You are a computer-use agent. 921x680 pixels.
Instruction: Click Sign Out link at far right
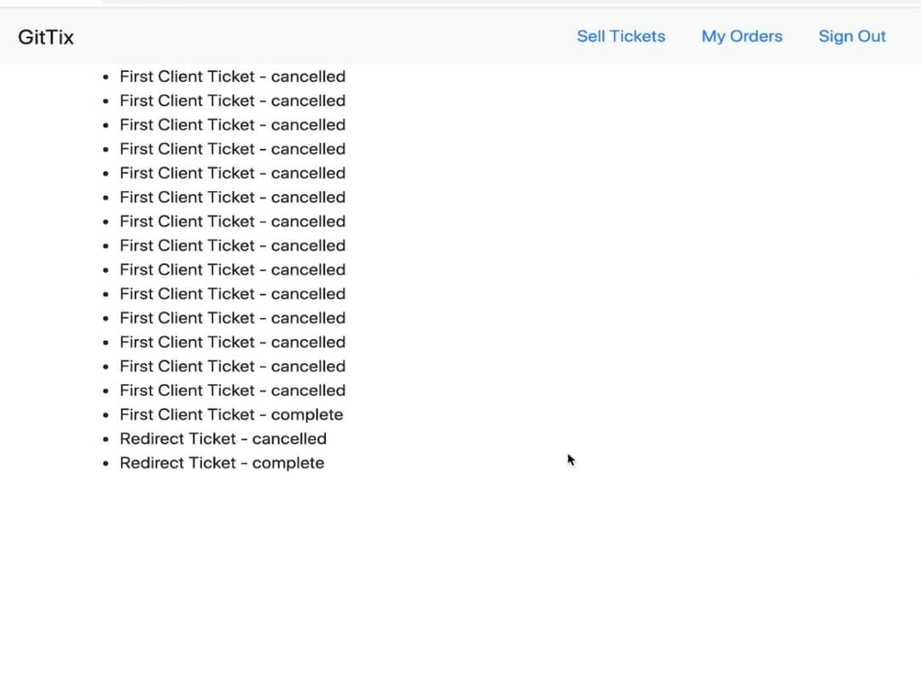tap(852, 36)
